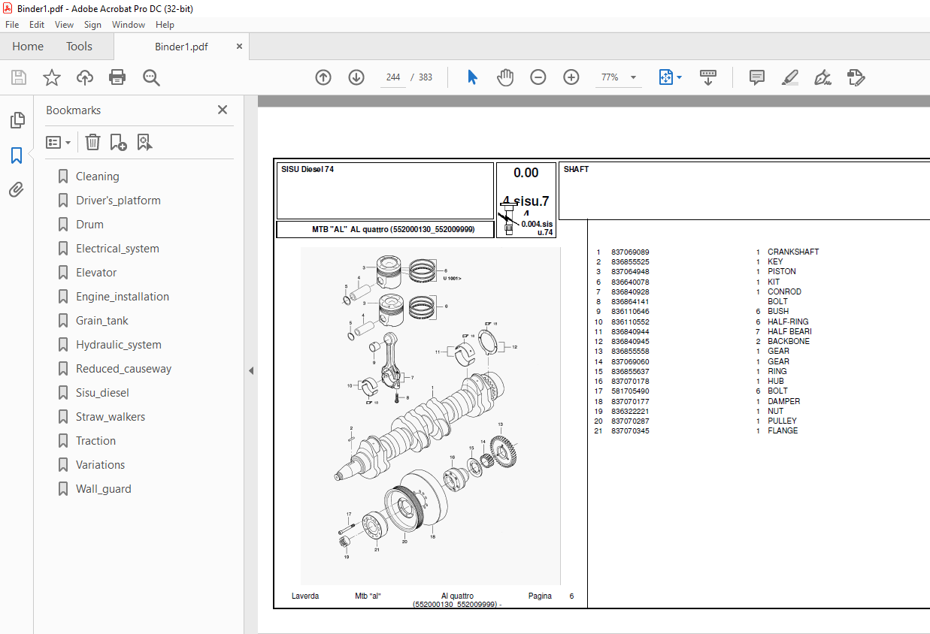Click the 77% zoom value field
Screen dimensions: 930x634
coord(610,77)
